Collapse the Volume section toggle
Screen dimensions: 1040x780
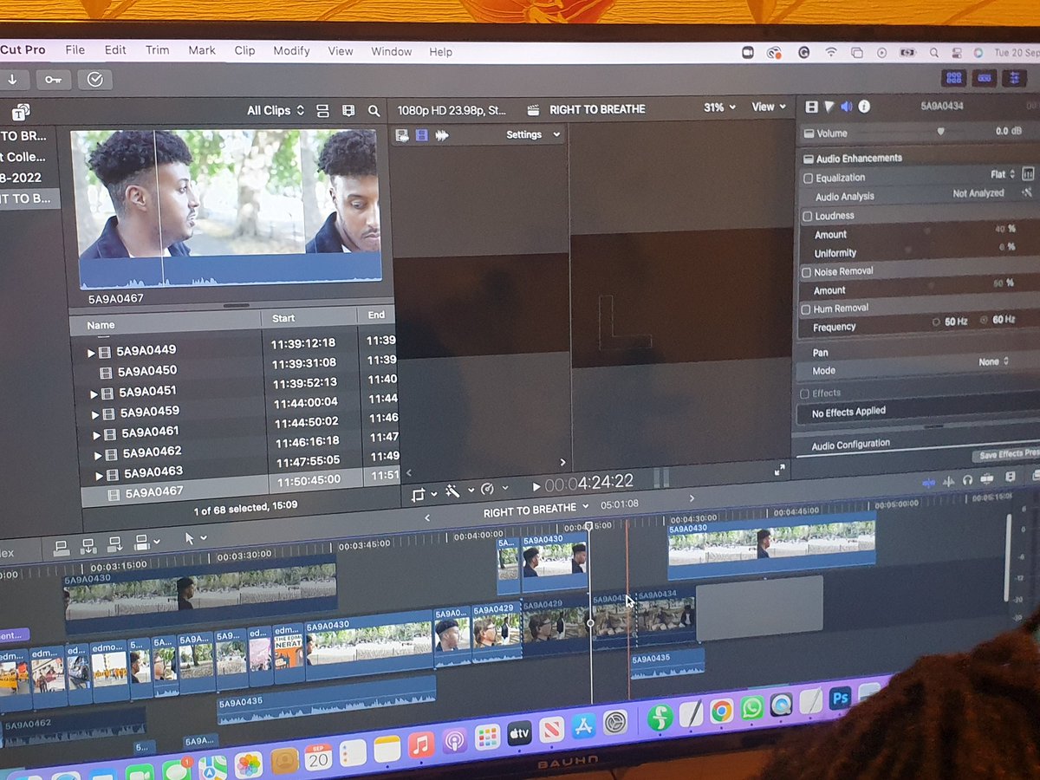pos(809,133)
